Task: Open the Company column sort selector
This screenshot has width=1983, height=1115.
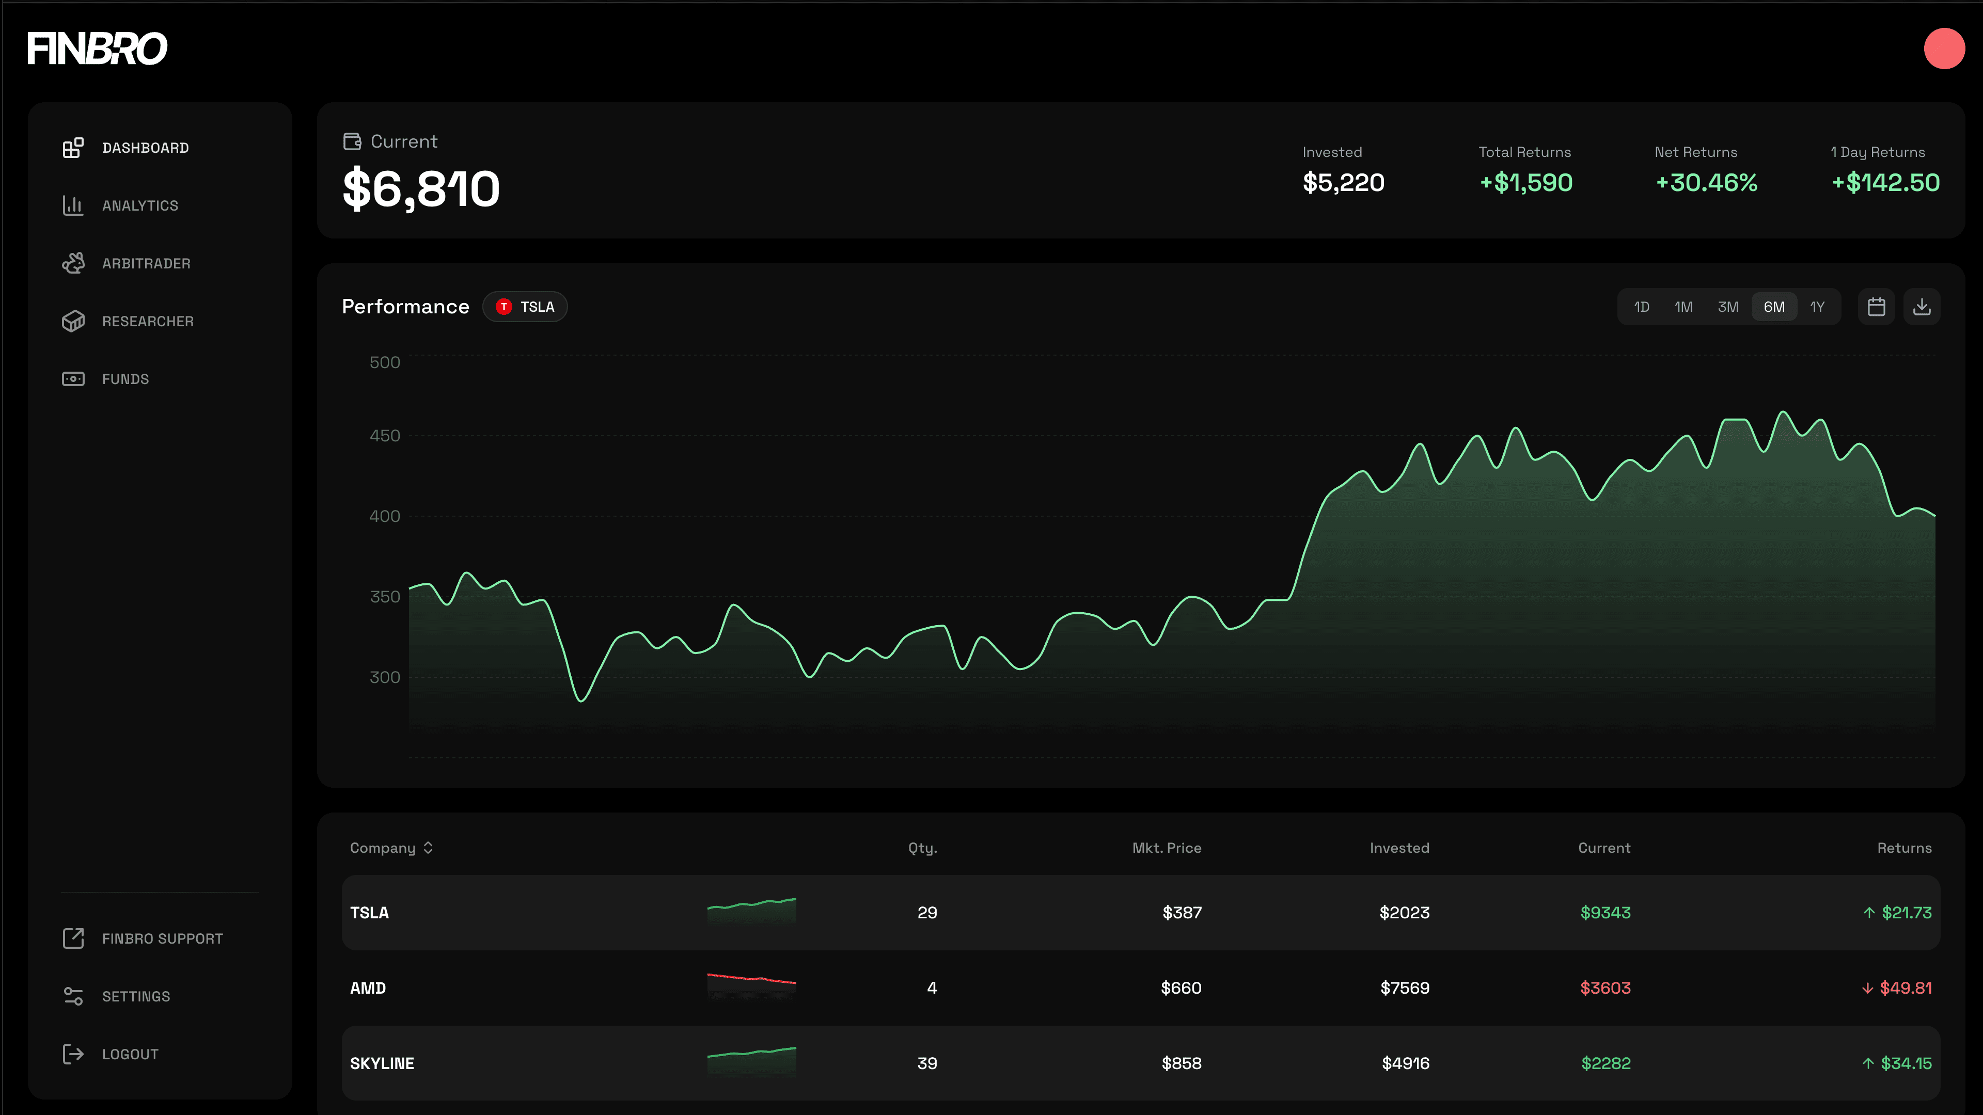Action: [x=428, y=847]
